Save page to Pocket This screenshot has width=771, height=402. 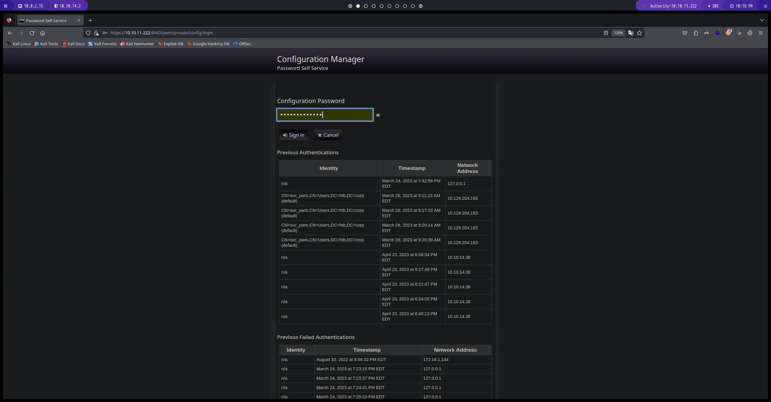[685, 33]
